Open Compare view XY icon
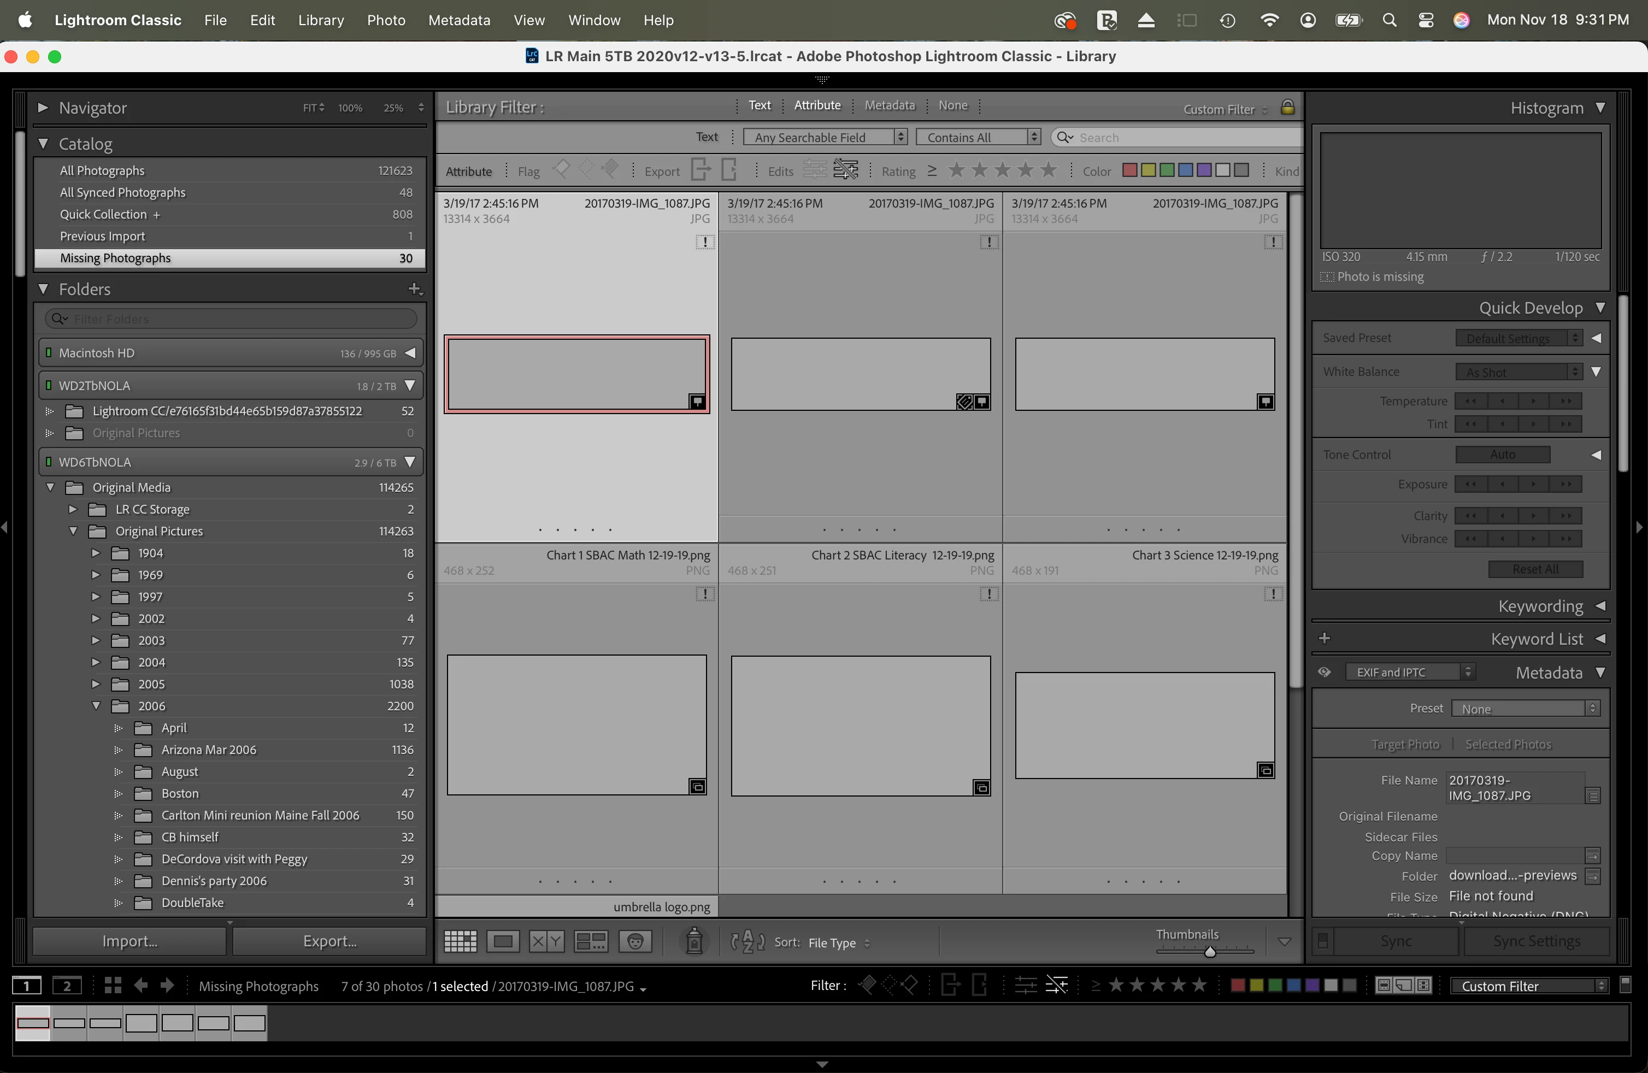The image size is (1648, 1073). (x=546, y=941)
